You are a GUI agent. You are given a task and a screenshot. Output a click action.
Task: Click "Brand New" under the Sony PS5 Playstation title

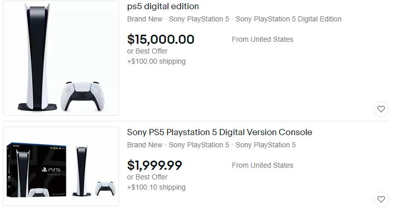point(144,145)
